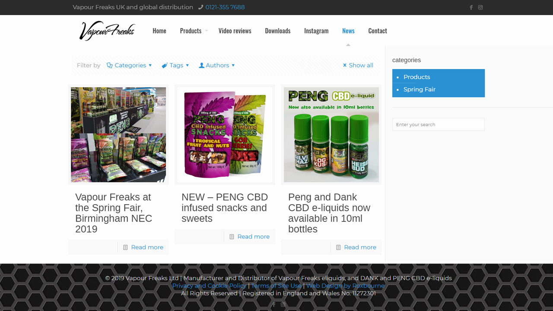Screen dimensions: 553x311
Task: Call the 0121-355 7688 phone link
Action: coord(225,7)
